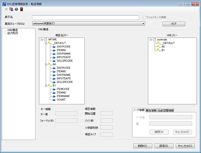Viewport: 201px width, 153px height.
Task: Click the copy document toolbar icon
Action: click(x=12, y=9)
